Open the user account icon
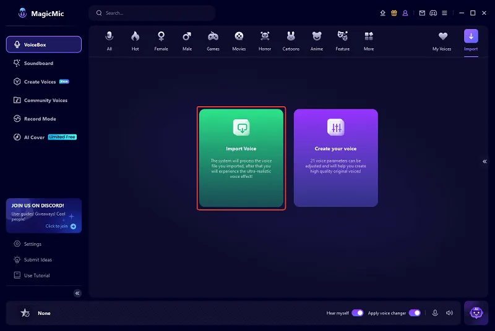The image size is (495, 331). tap(405, 13)
